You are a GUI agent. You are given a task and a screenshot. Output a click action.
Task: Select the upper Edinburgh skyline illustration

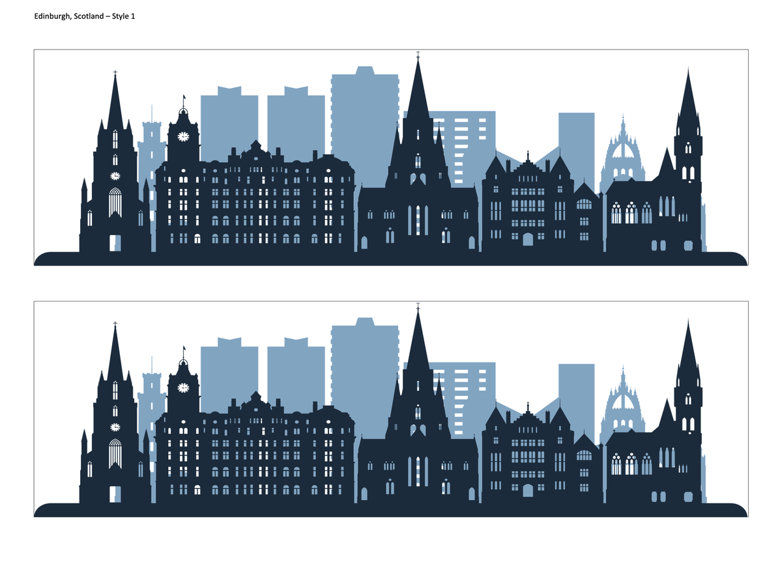click(390, 158)
